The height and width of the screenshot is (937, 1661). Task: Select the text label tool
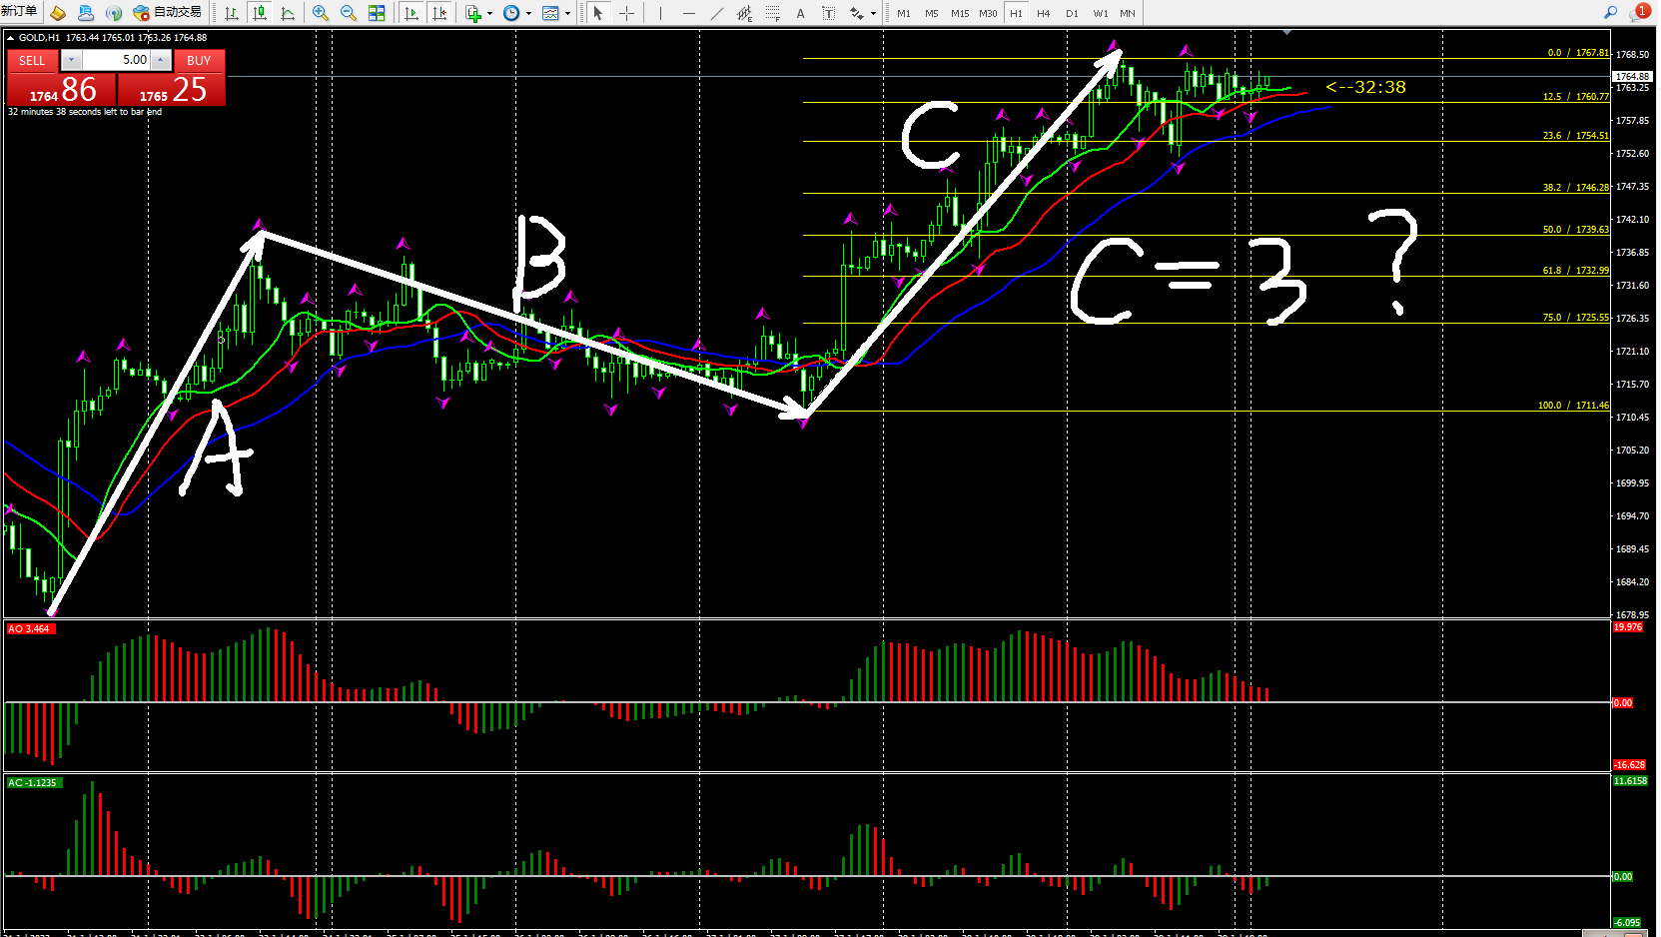(x=800, y=13)
